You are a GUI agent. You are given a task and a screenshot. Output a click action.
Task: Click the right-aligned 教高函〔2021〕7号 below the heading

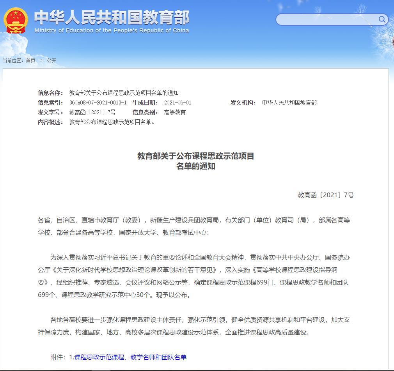(x=326, y=195)
